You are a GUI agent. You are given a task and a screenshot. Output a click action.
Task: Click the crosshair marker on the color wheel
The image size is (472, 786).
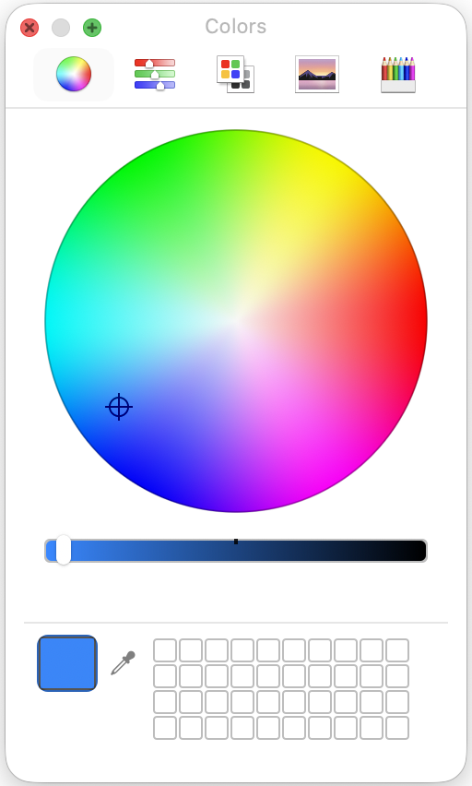(119, 407)
